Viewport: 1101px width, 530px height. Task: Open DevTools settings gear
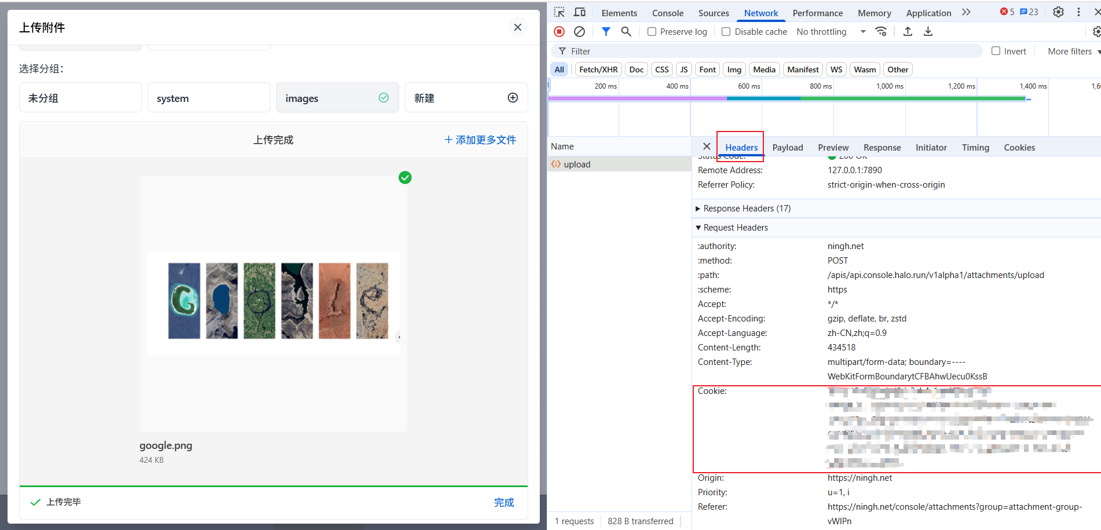click(x=1058, y=12)
